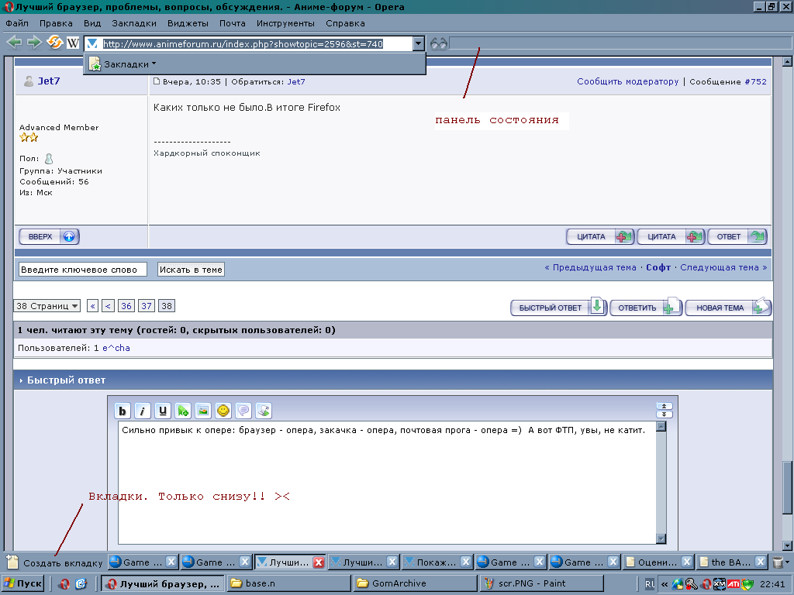
Task: Click the browser Back arrow
Action: (14, 43)
